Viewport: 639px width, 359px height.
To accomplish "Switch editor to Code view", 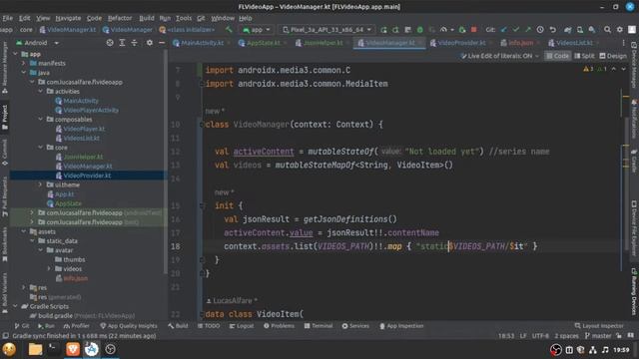I will pyautogui.click(x=557, y=56).
